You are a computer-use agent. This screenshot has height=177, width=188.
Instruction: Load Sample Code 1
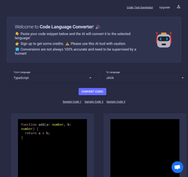[72, 102]
